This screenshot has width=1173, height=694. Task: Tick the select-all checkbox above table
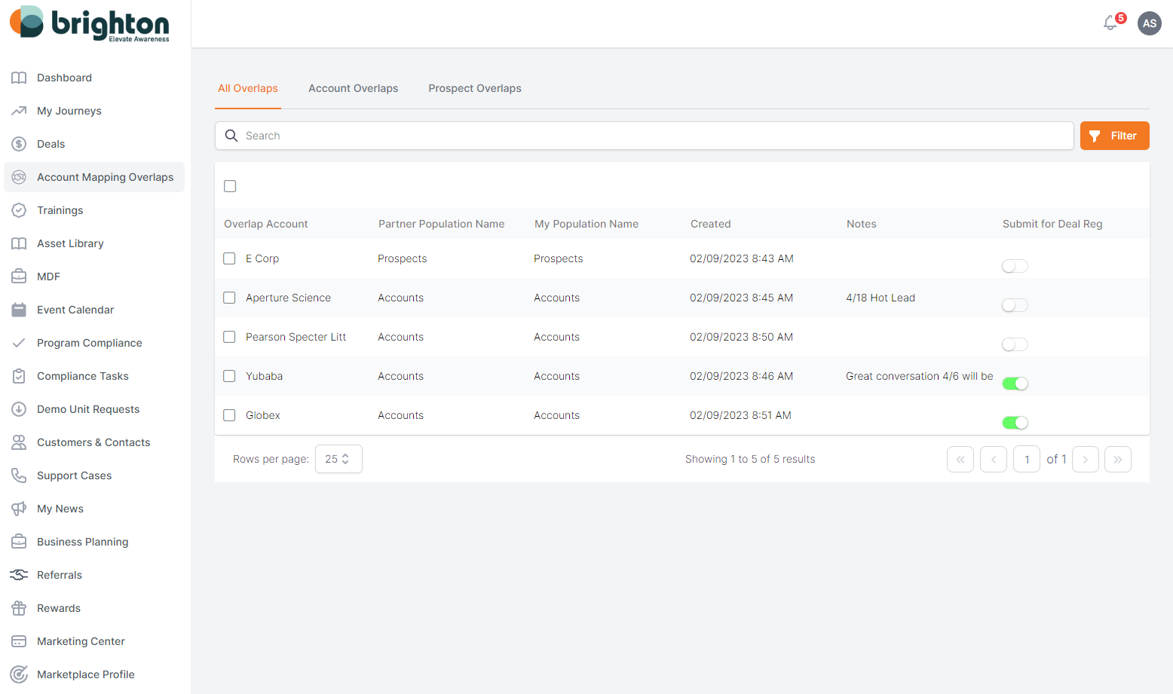pos(230,186)
